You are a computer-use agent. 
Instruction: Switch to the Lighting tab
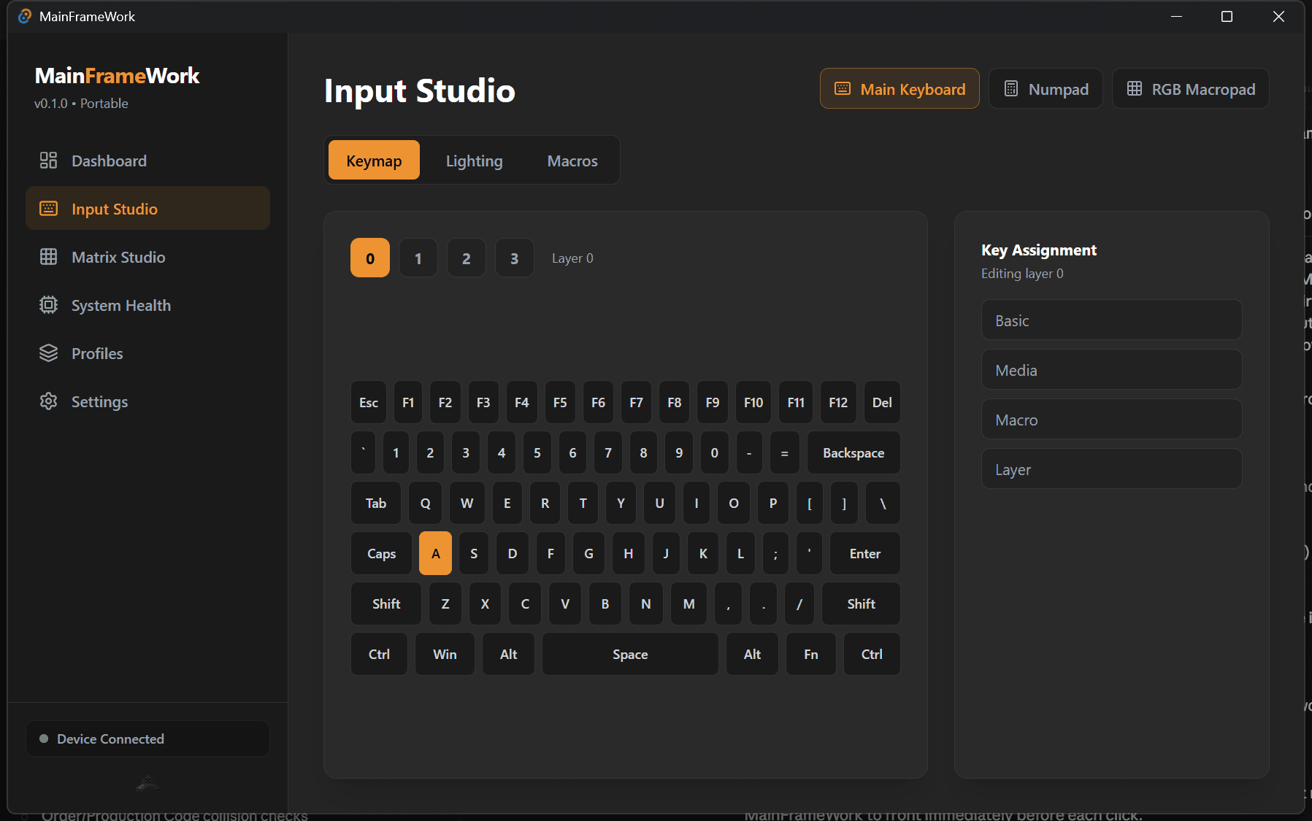[x=475, y=161]
